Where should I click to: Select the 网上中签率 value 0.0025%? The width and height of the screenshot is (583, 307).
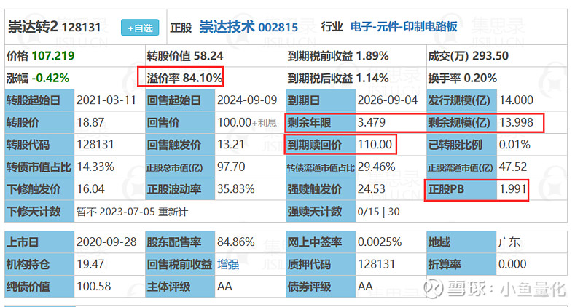click(x=380, y=242)
